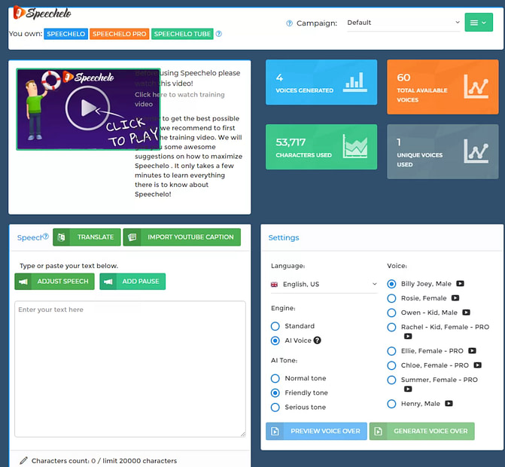The height and width of the screenshot is (467, 505).
Task: Click help icon beside Speech heading
Action: tap(46, 237)
